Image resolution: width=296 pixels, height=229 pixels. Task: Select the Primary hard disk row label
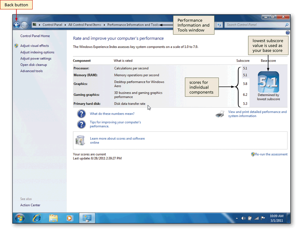pyautogui.click(x=87, y=104)
